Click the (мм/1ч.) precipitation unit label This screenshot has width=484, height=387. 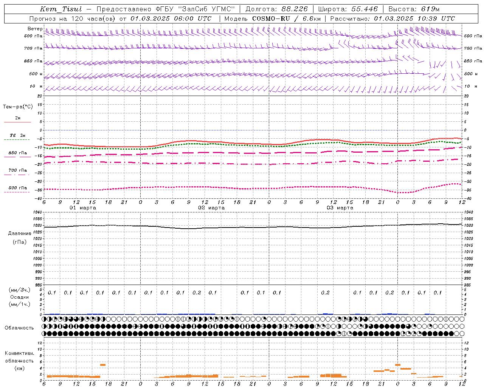tap(20, 304)
